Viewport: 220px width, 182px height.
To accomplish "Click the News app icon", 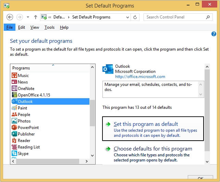I will (14, 82).
